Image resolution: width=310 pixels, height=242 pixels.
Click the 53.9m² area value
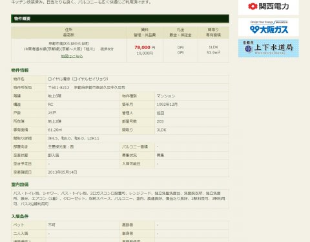[213, 52]
